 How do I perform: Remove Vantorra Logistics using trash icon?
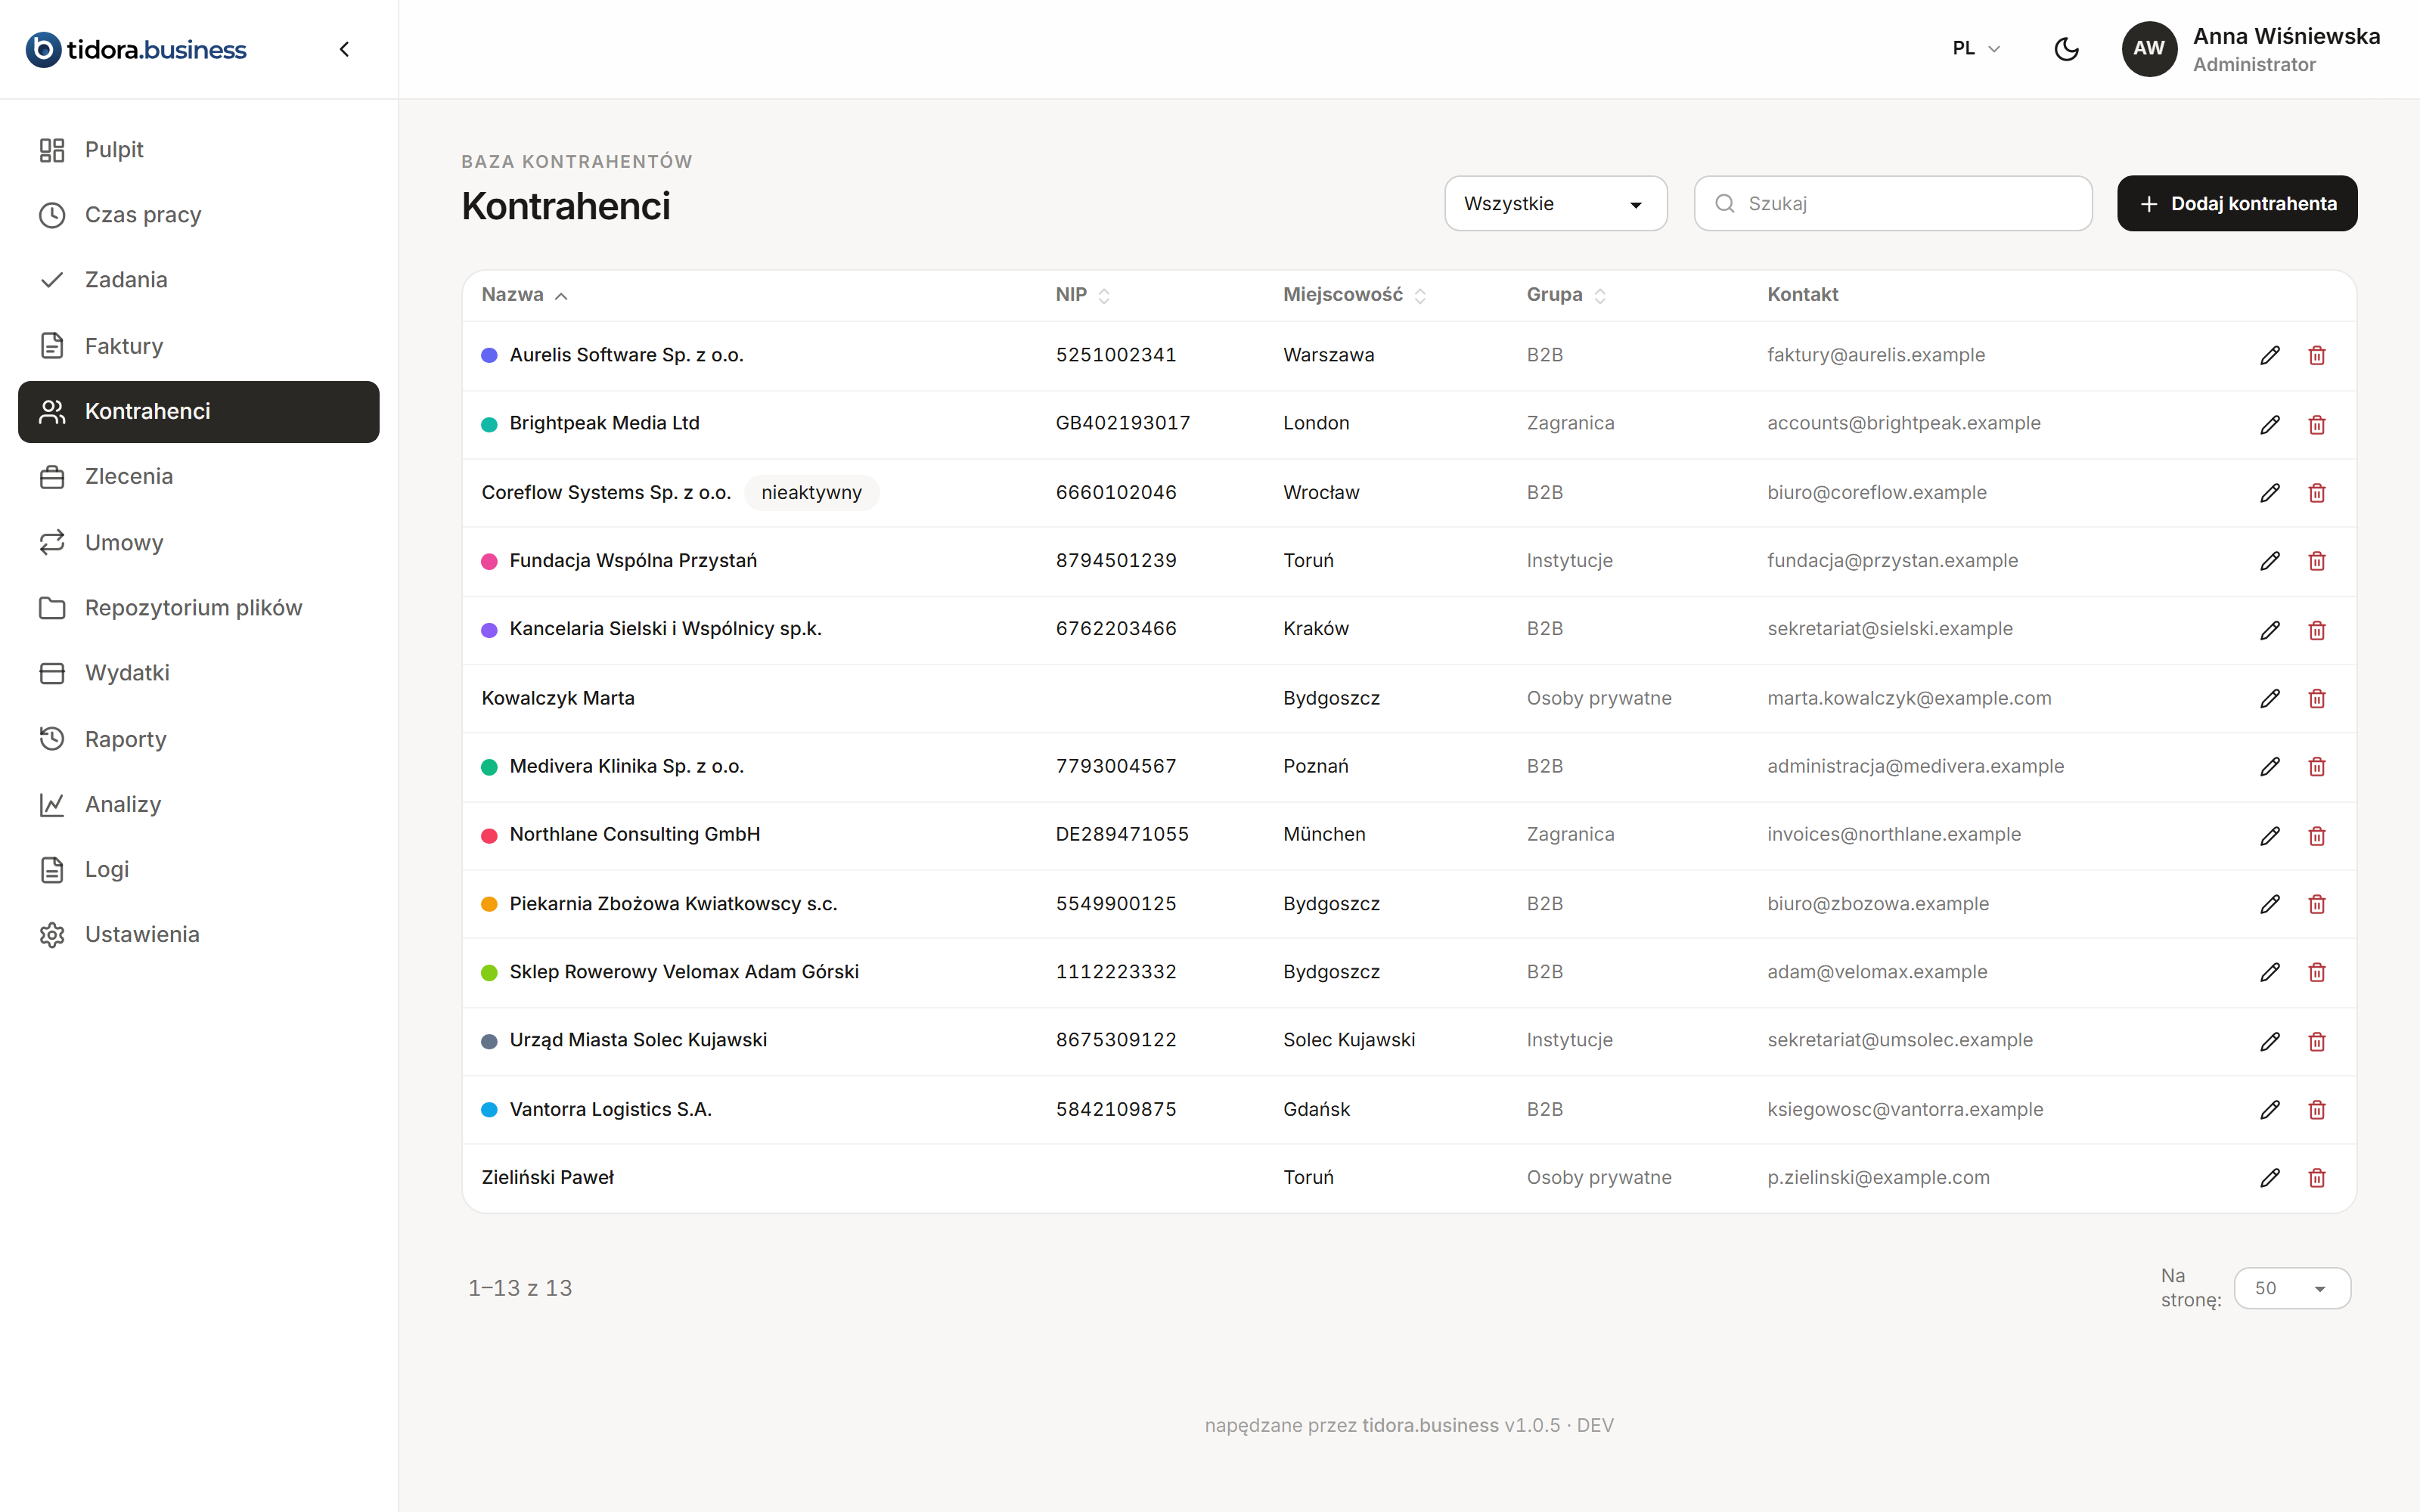(2317, 1110)
